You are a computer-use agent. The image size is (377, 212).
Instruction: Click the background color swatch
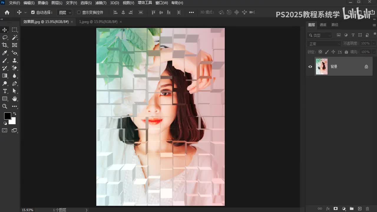point(13,122)
